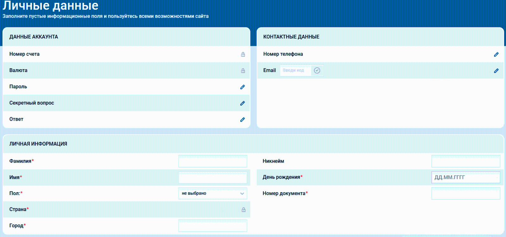This screenshot has width=506, height=237.
Task: Click the ЛИЧНАЯ ИНФОРМАЦИЯ section heading
Action: [38, 144]
